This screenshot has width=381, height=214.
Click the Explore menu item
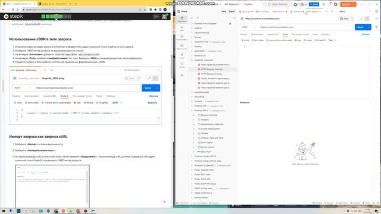coord(248,4)
